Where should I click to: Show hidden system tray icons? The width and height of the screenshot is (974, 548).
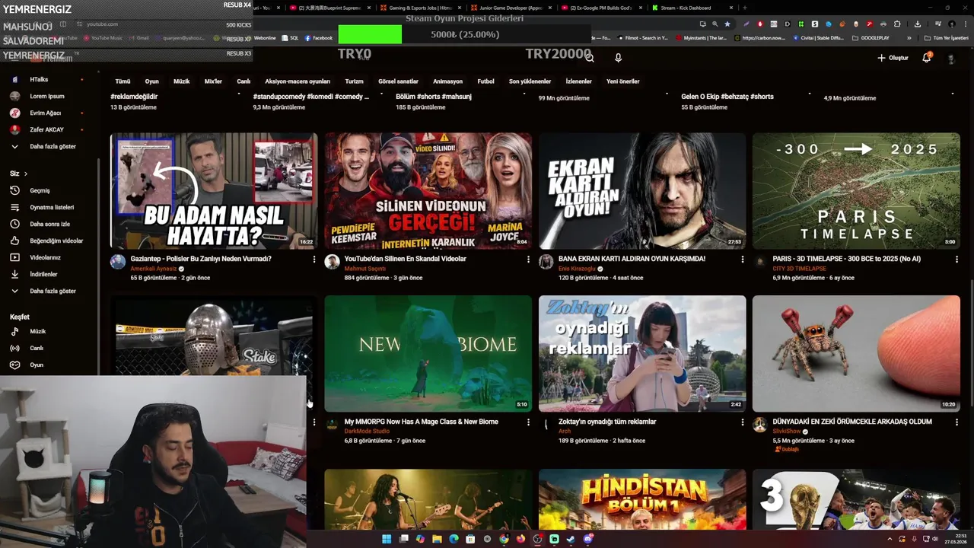tap(890, 539)
